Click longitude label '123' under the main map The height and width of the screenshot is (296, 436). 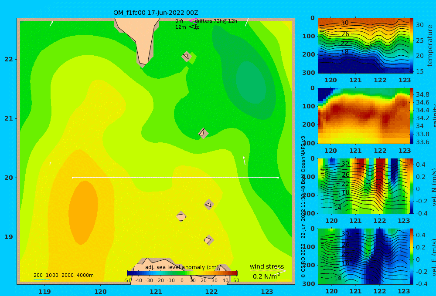267,292
